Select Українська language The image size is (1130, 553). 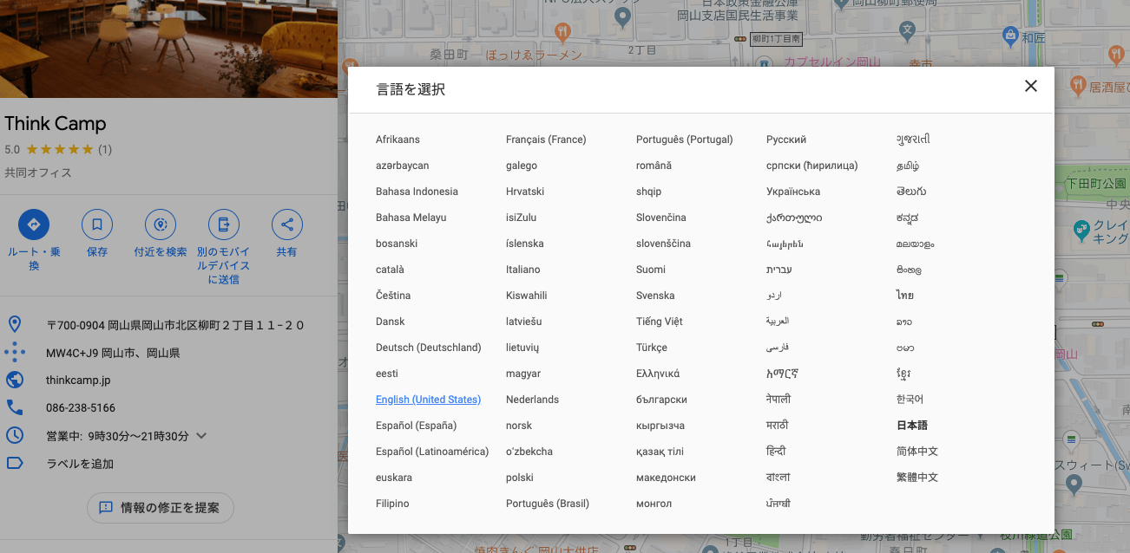793,192
